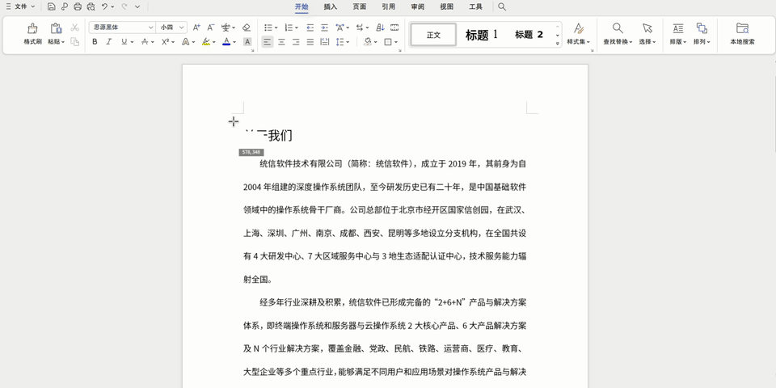Switch to the 审阅 tab
Image resolution: width=776 pixels, height=388 pixels.
[417, 6]
